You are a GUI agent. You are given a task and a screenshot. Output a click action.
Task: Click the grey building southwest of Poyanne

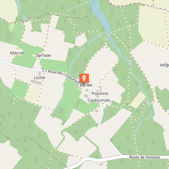coord(86,96)
